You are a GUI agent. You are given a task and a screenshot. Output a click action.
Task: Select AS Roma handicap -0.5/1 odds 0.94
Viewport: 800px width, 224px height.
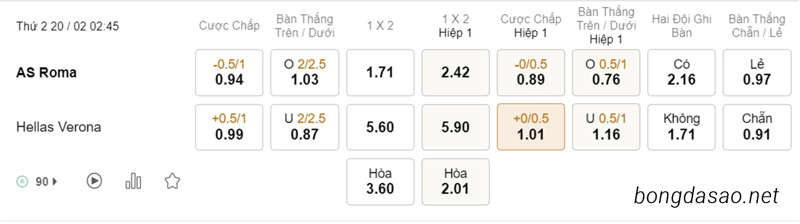[x=229, y=73]
